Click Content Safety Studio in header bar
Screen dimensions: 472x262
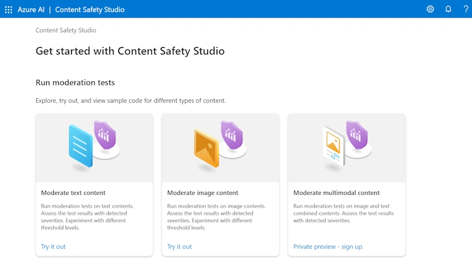coord(90,9)
